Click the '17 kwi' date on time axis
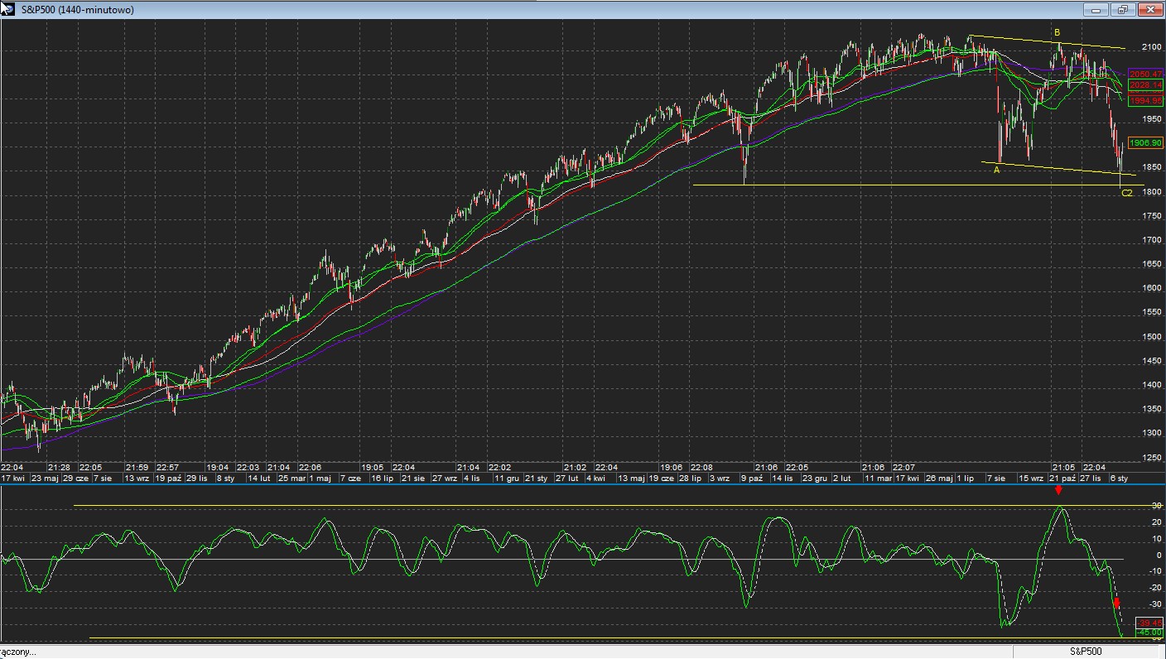 coord(14,479)
